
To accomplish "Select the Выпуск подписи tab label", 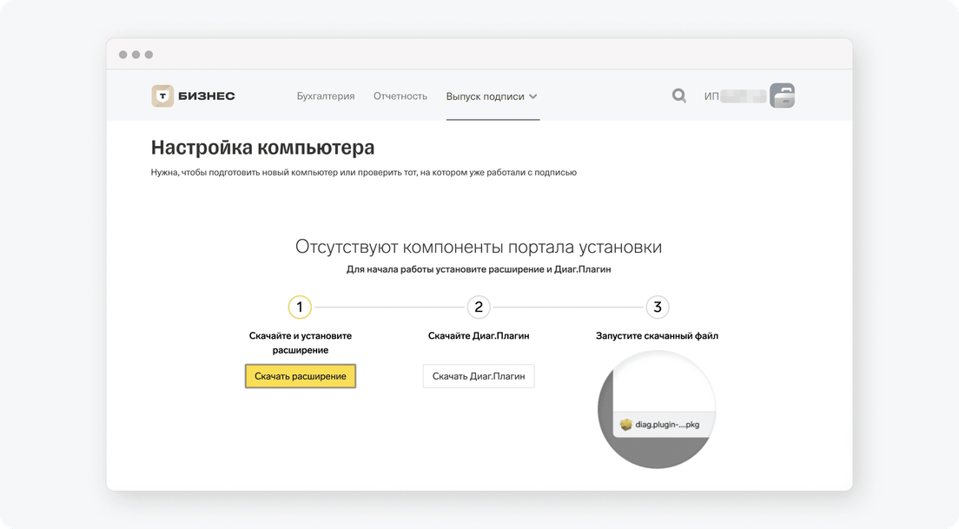I will click(x=485, y=96).
